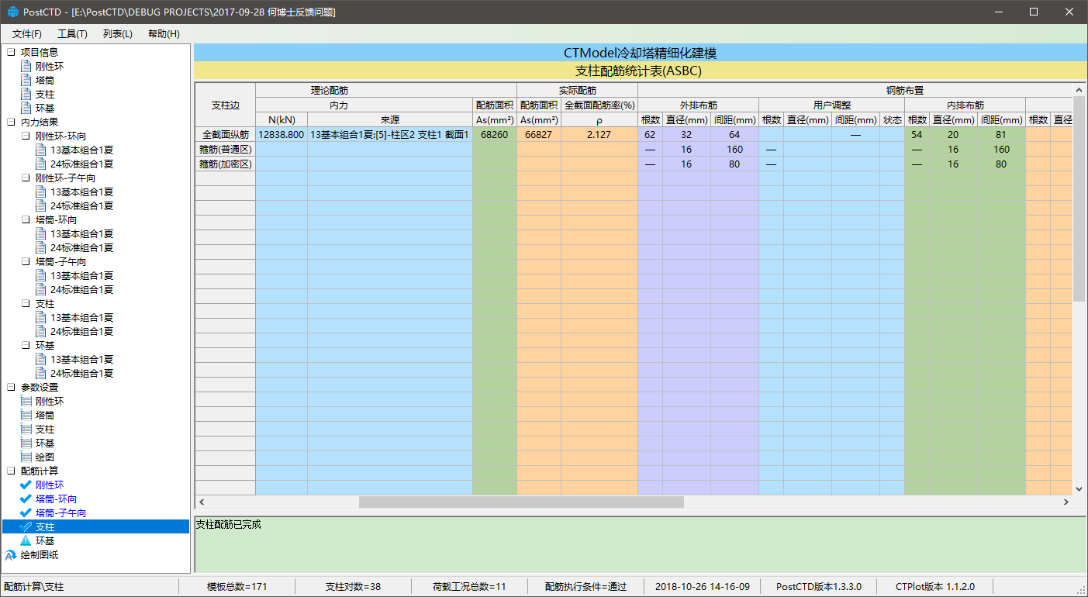The height and width of the screenshot is (597, 1088).
Task: Click the 绘制图纸 drawing icon in tree
Action: 11,555
